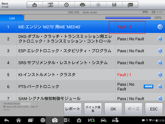Open KI instrument cluster row arrow
Image resolution: width=165 pixels, height=124 pixels.
160,75
